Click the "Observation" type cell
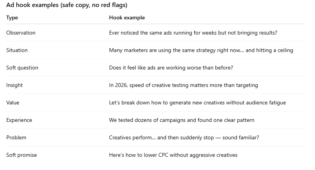The height and width of the screenshot is (170, 315). 21,33
